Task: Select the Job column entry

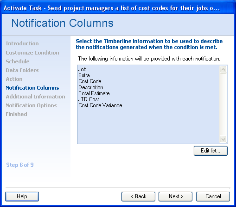Action: click(82, 69)
